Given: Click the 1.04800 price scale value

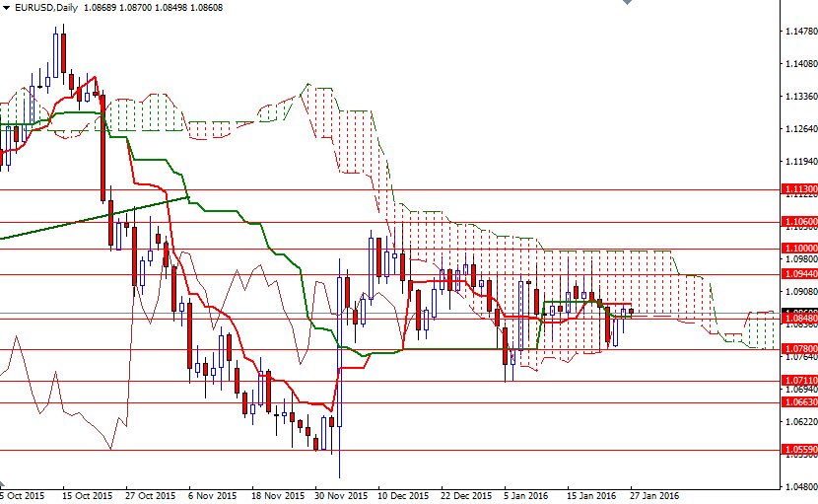Looking at the screenshot, I should tap(801, 487).
